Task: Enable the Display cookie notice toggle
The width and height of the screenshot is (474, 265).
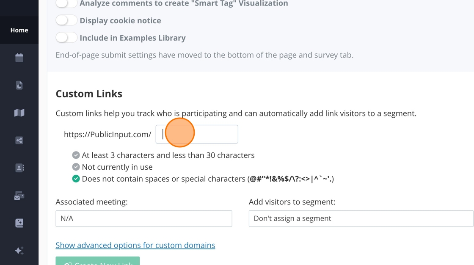Action: pos(66,20)
